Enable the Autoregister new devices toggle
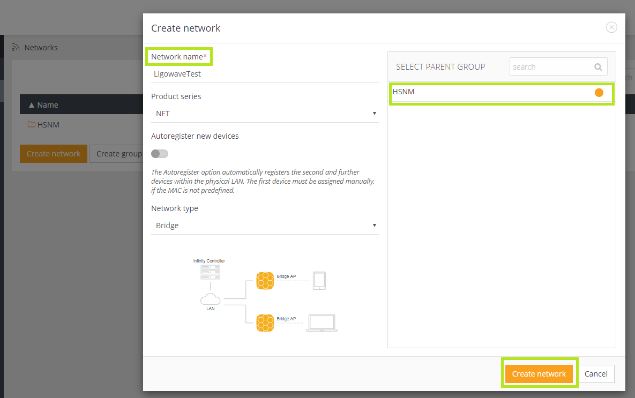635x398 pixels. click(x=160, y=154)
